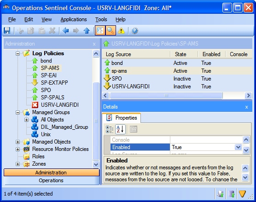Click the blue Back arrow toolbar icon
Image resolution: width=256 pixels, height=202 pixels.
coord(66,30)
